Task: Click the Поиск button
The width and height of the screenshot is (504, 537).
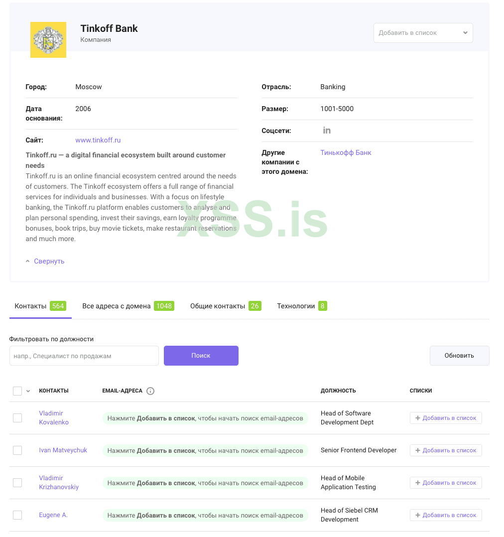Action: [x=201, y=356]
